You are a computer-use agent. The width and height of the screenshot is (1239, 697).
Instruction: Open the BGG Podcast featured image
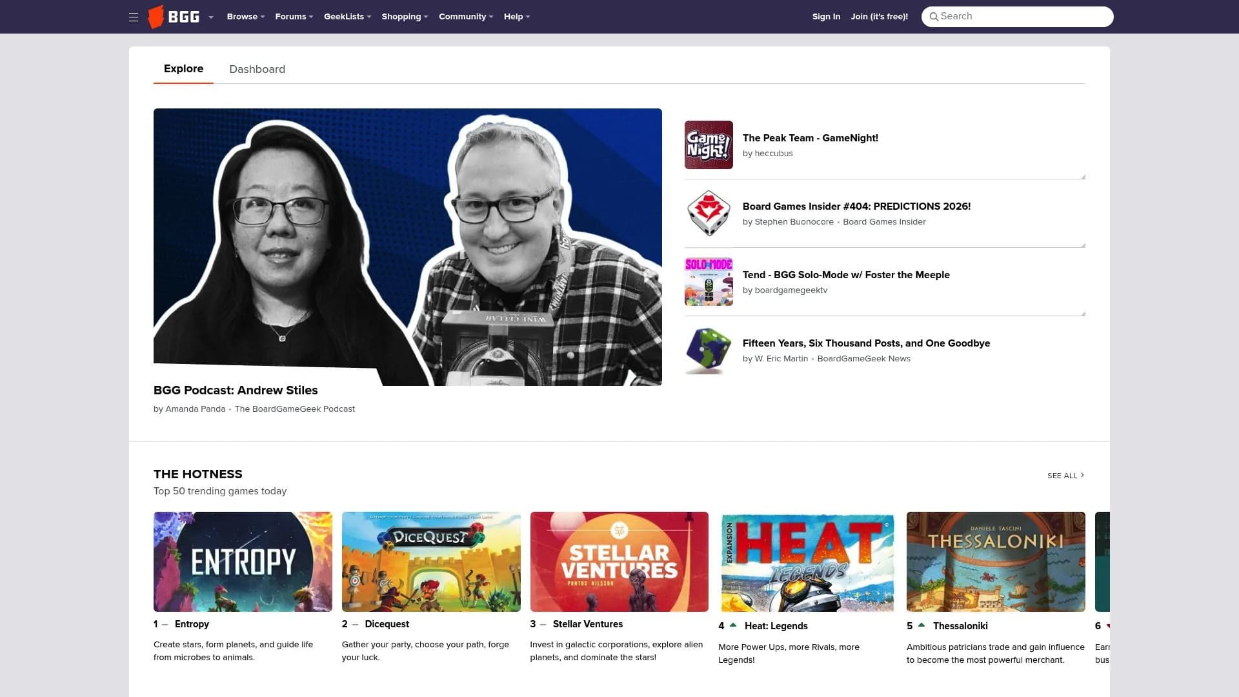(x=408, y=247)
